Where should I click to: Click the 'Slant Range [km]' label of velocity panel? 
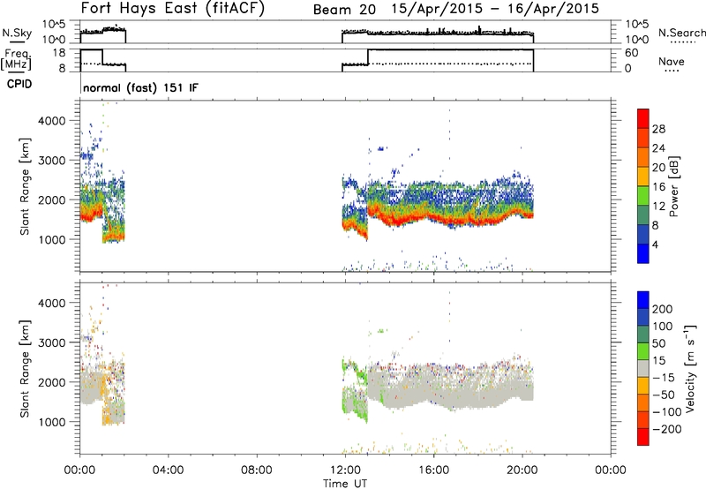[25, 368]
